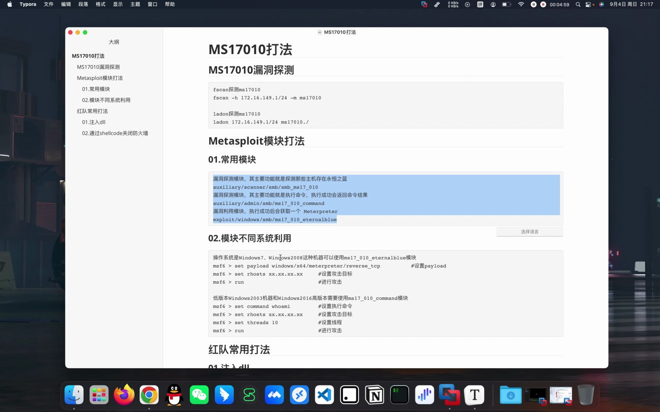Open the Typora application menu

point(28,4)
